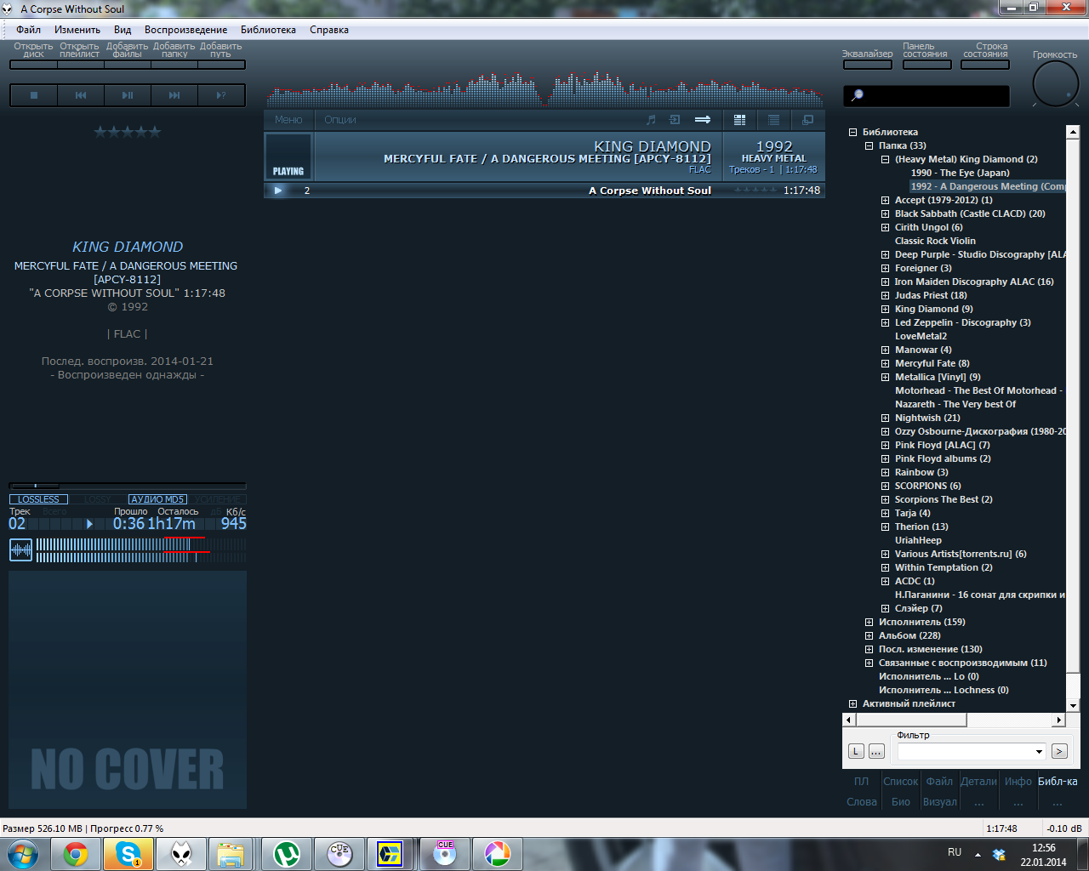Switch to the Визуал tab
Image resolution: width=1089 pixels, height=871 pixels.
pos(940,801)
